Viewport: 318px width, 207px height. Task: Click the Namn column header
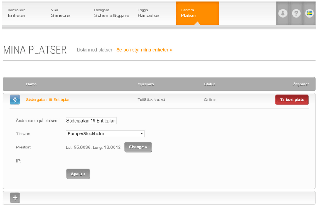pyautogui.click(x=31, y=84)
